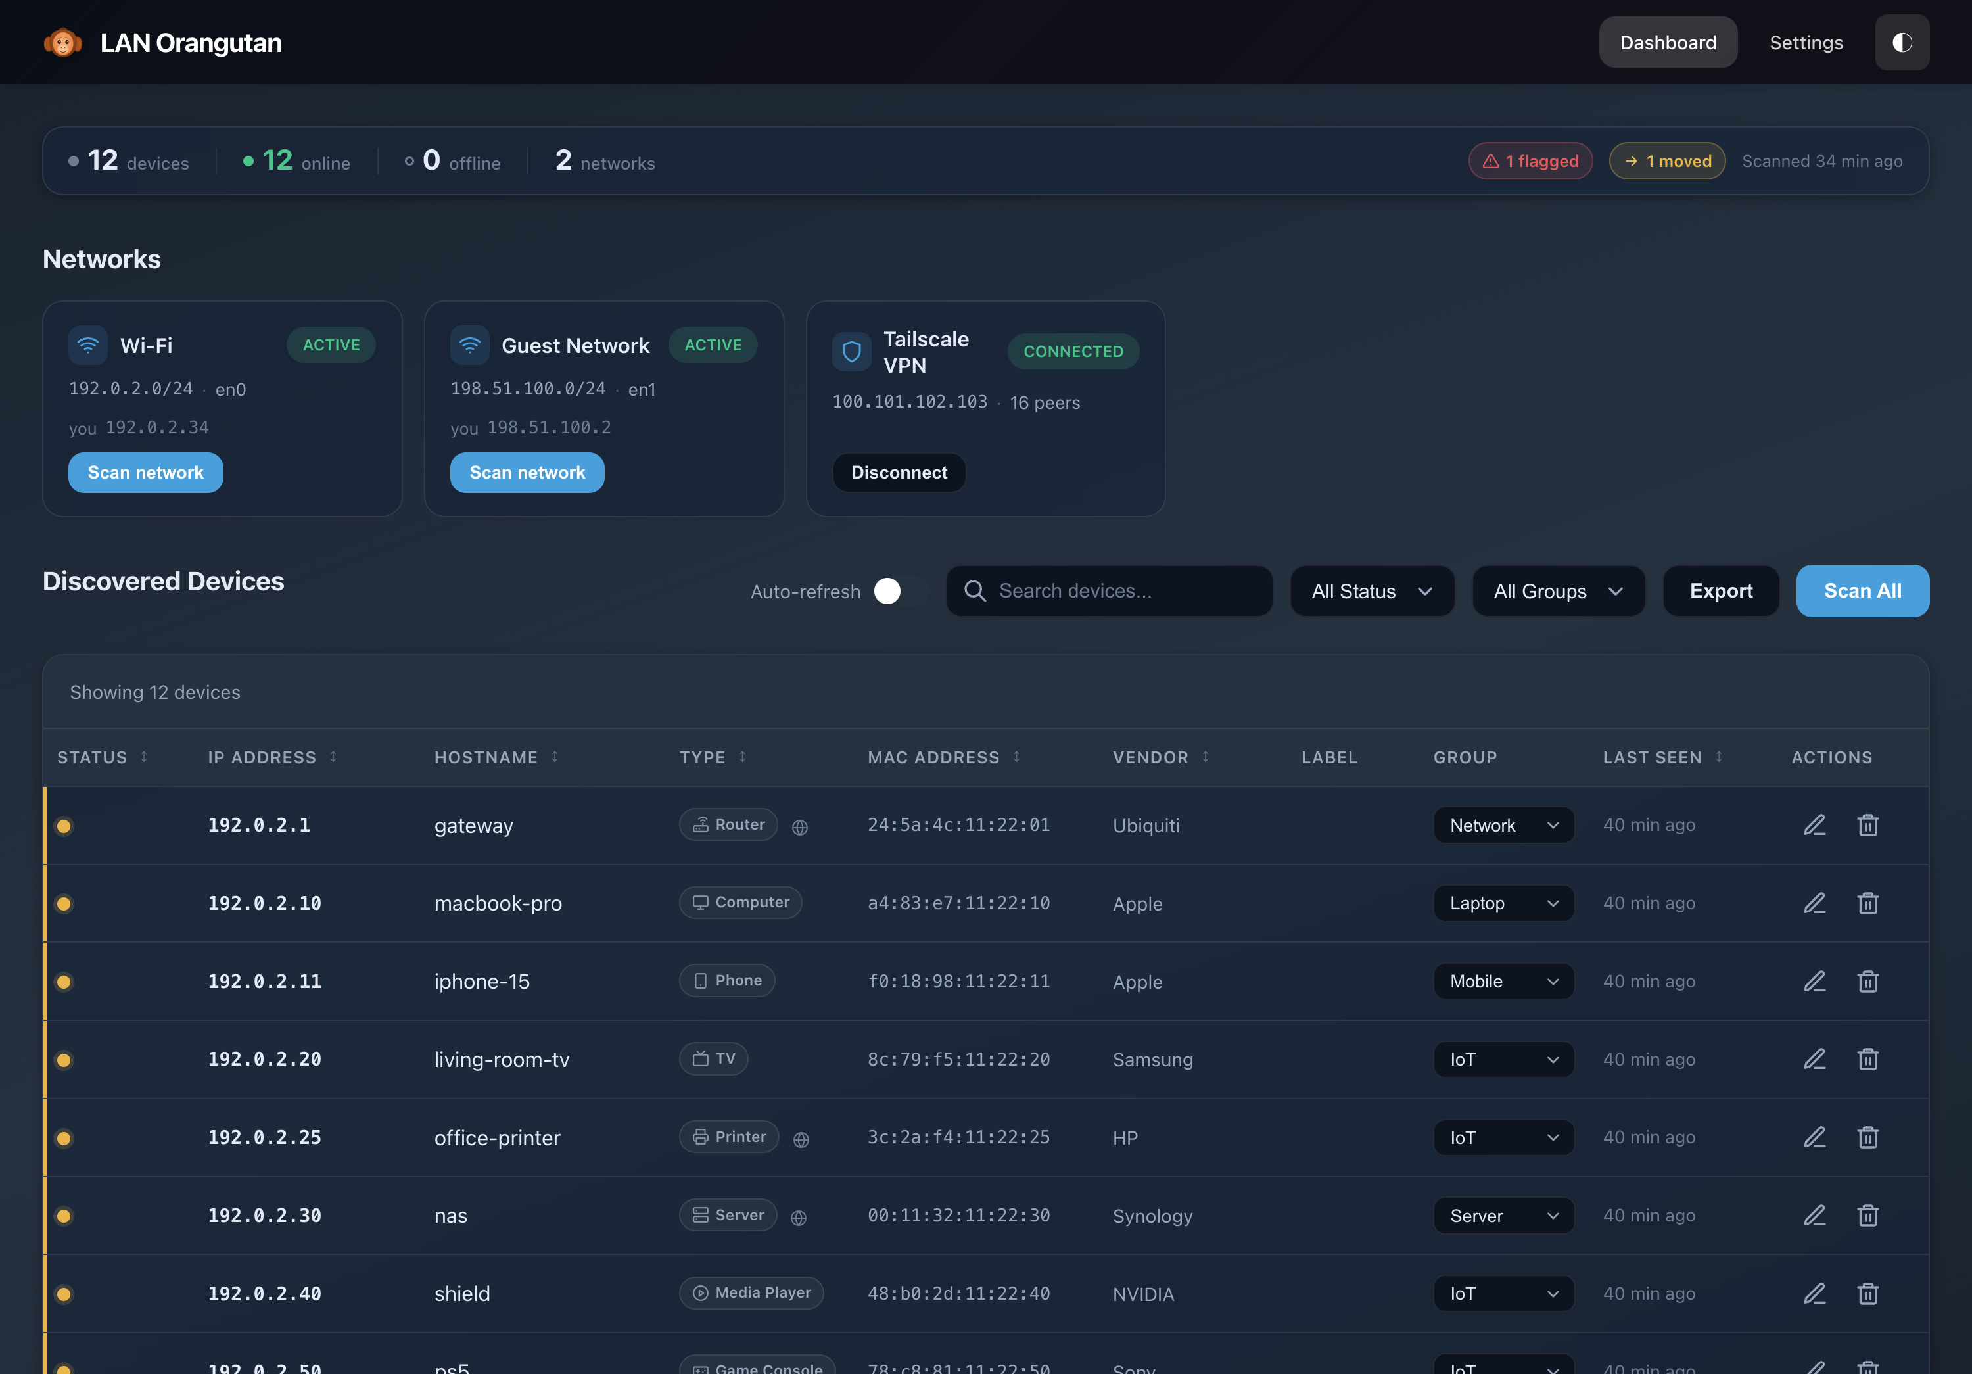This screenshot has width=1972, height=1374.
Task: Click the Tailscale VPN shield icon
Action: click(851, 352)
